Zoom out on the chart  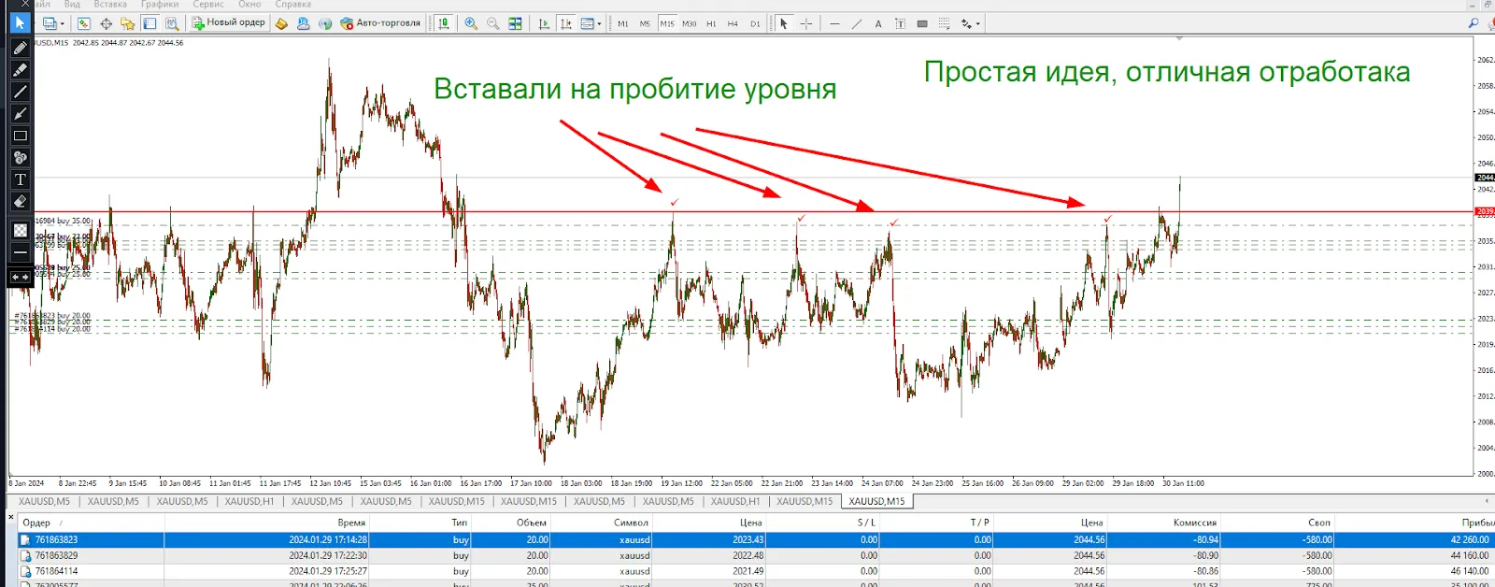[492, 23]
